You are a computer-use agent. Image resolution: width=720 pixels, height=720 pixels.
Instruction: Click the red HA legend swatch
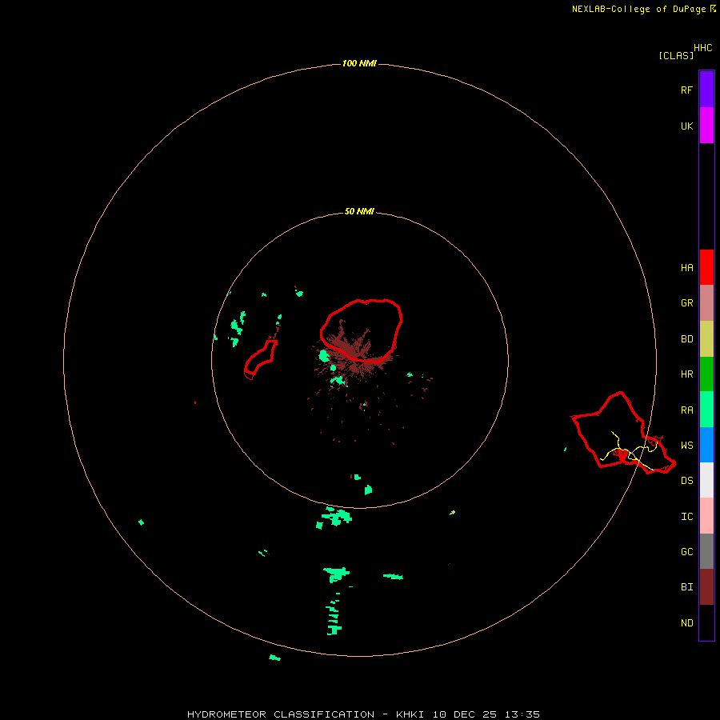click(706, 267)
